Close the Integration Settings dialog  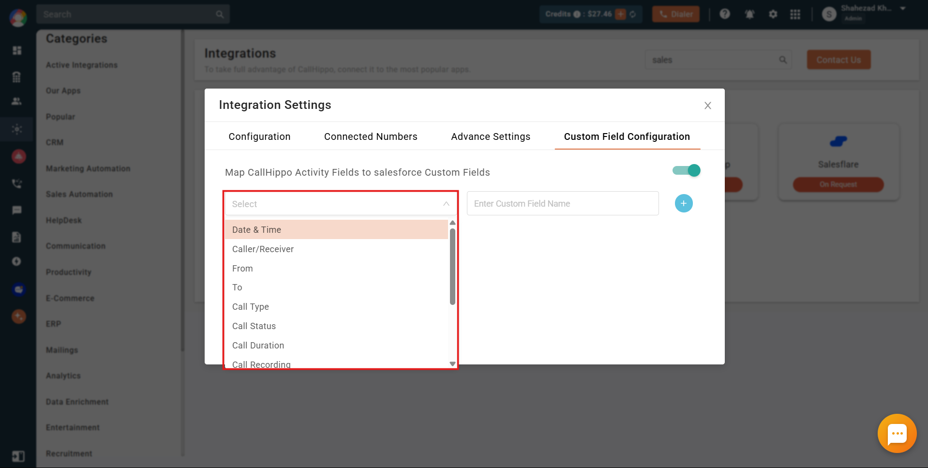[x=707, y=106]
